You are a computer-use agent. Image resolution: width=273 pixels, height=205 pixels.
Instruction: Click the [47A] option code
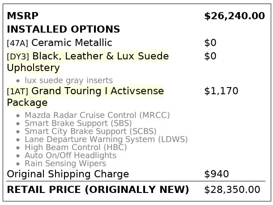pyautogui.click(x=17, y=43)
